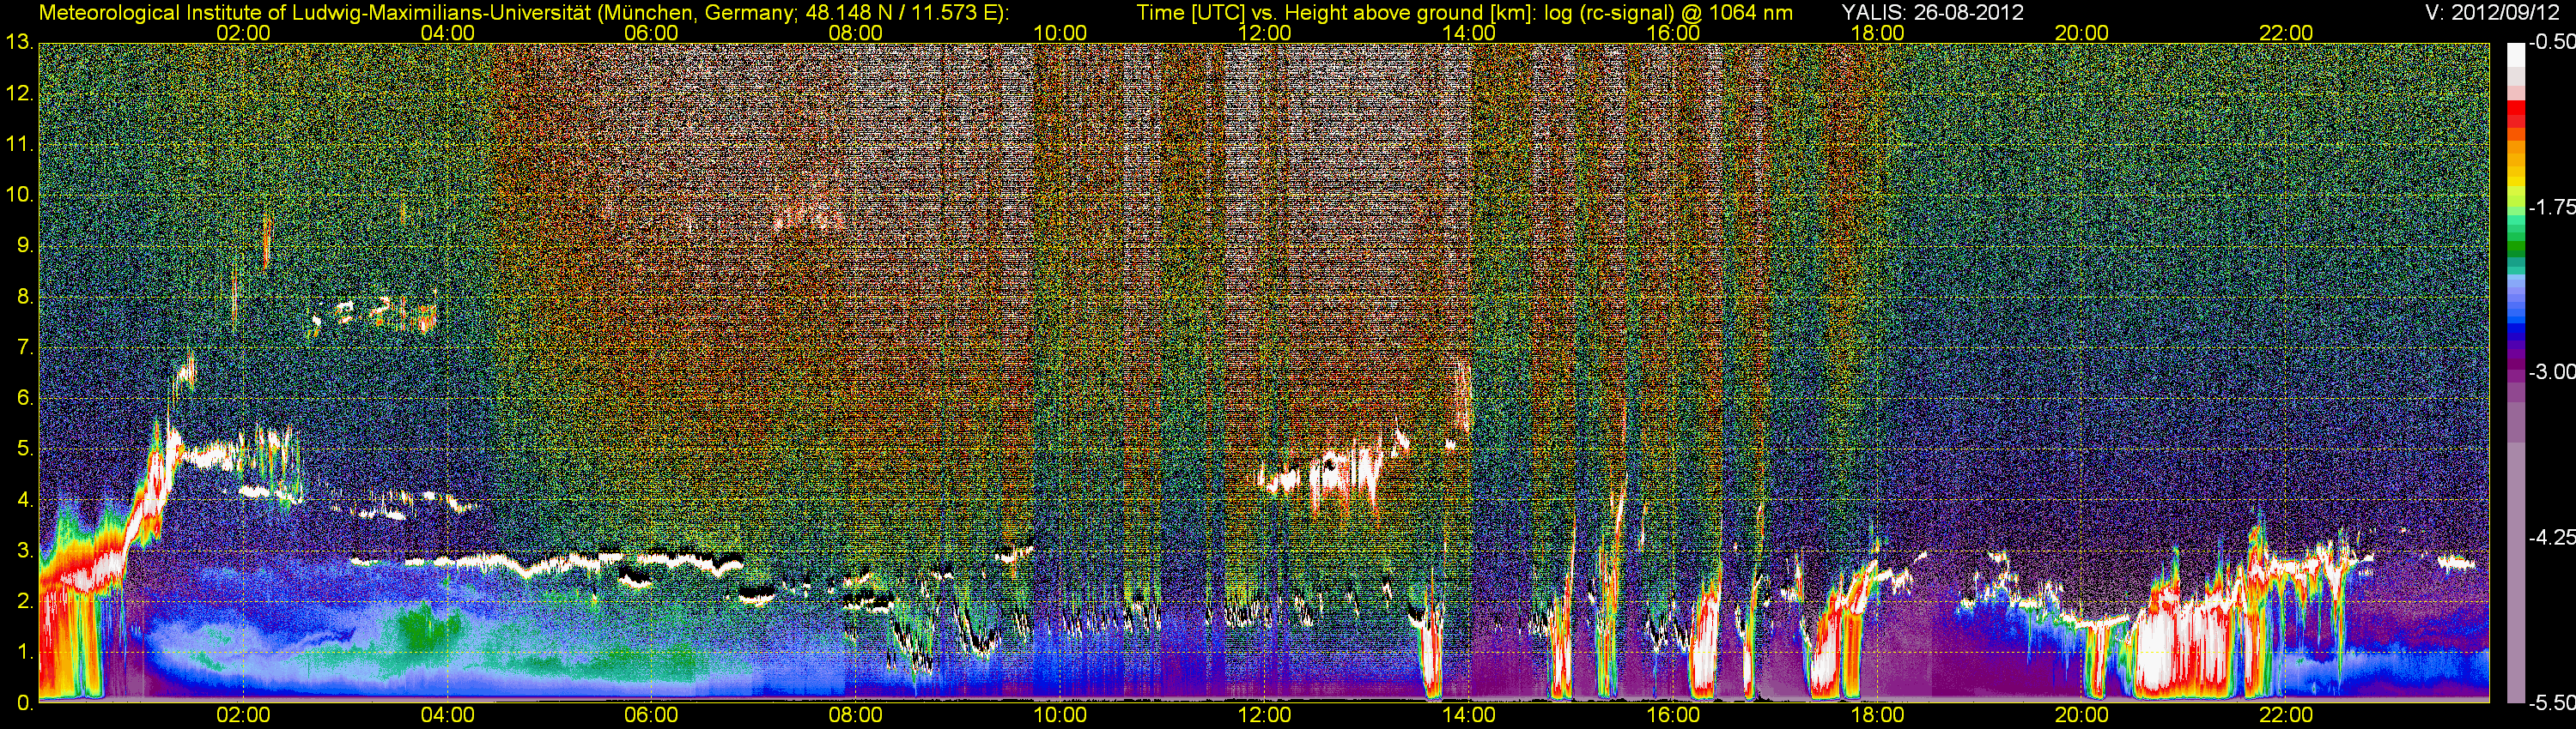Click the '6.' height axis label
2576x729 pixels.
24,399
